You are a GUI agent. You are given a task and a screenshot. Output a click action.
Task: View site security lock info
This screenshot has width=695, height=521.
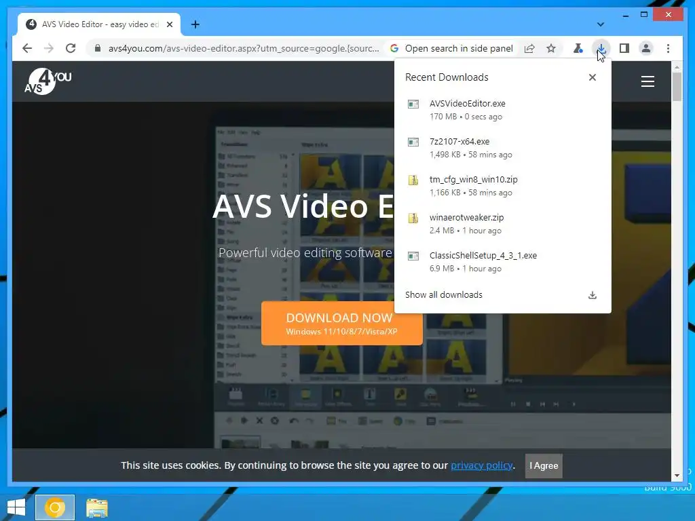[98, 48]
